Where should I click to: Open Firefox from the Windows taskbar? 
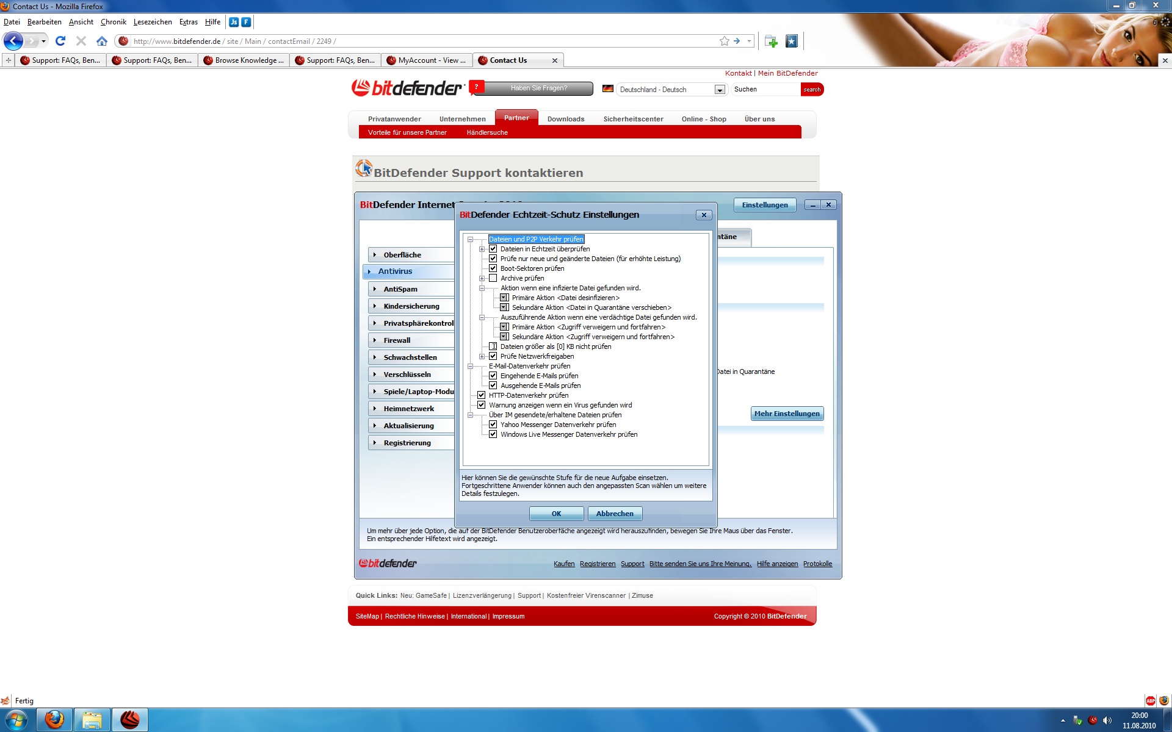[54, 720]
